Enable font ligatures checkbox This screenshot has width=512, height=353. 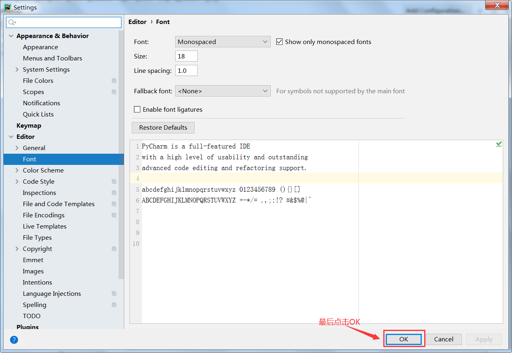coord(137,109)
